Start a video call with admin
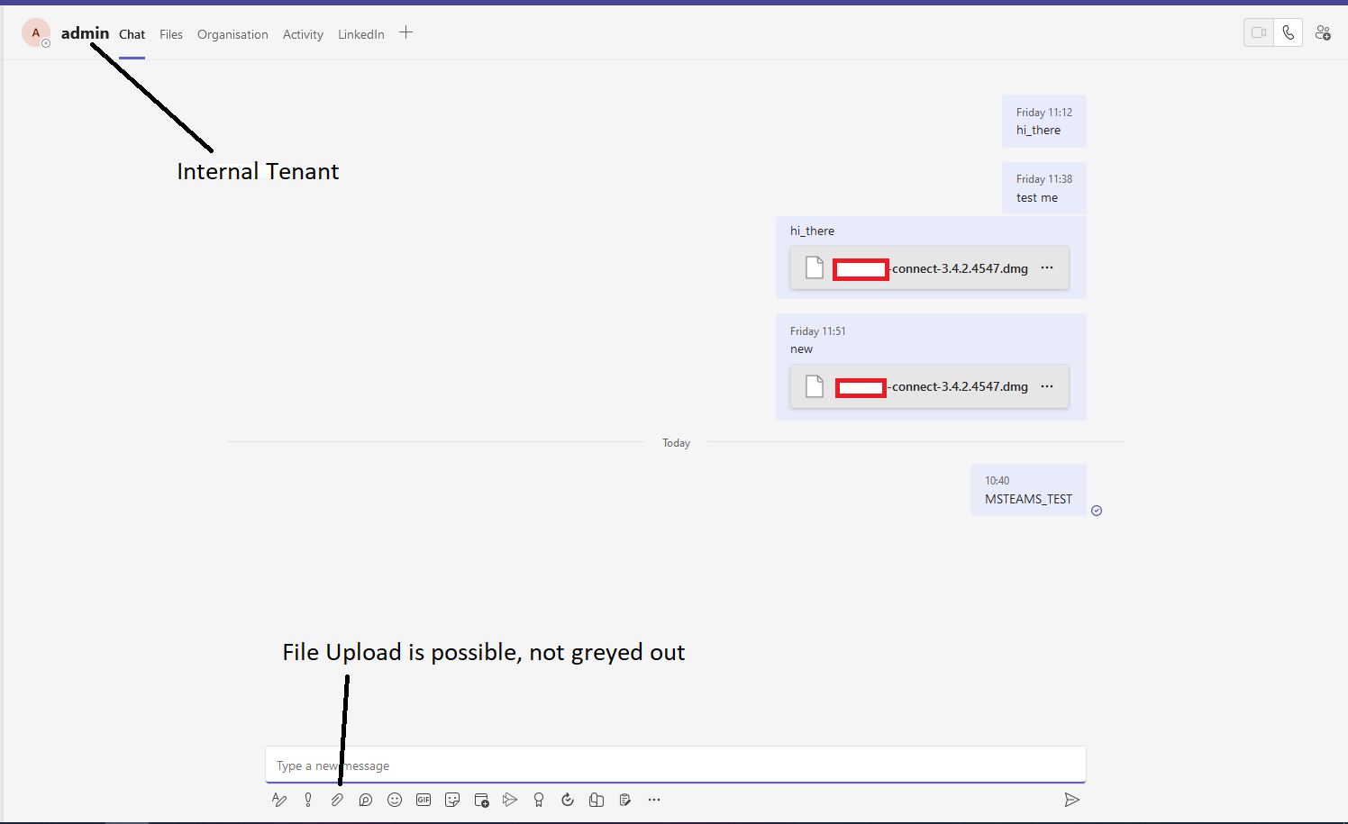Screen dimensions: 1348x824 tap(1258, 32)
